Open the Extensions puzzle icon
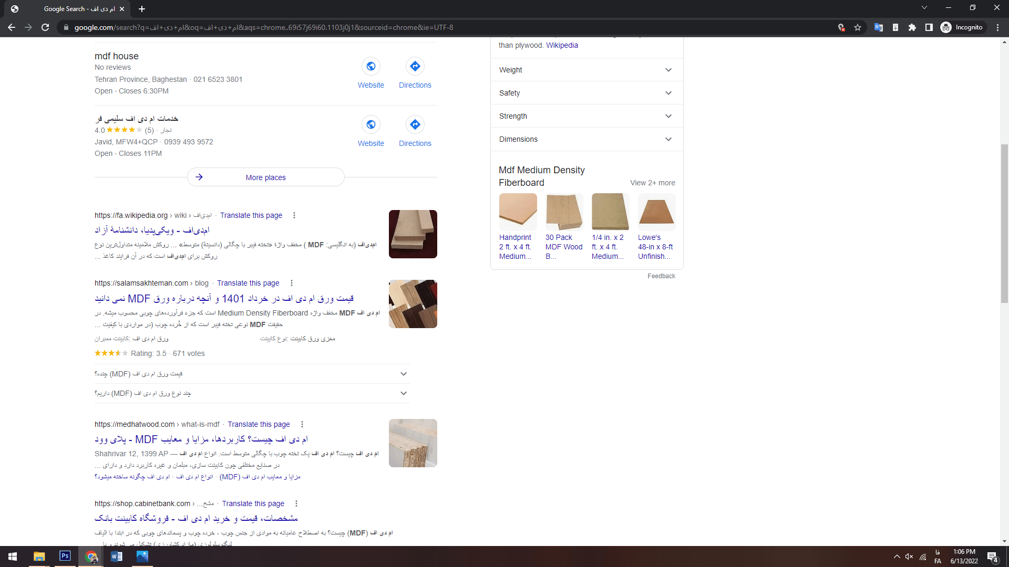This screenshot has width=1009, height=567. tap(912, 27)
